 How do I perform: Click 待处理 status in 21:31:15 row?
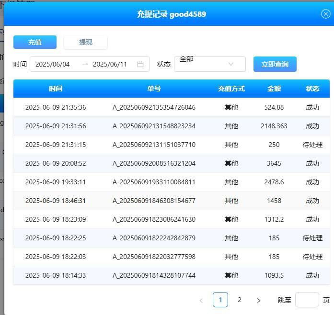point(312,145)
